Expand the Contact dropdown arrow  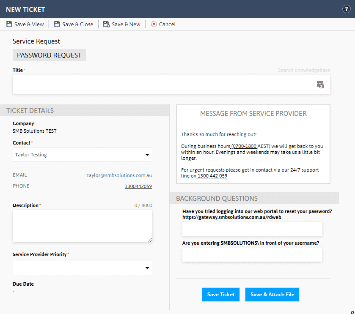[x=147, y=155]
